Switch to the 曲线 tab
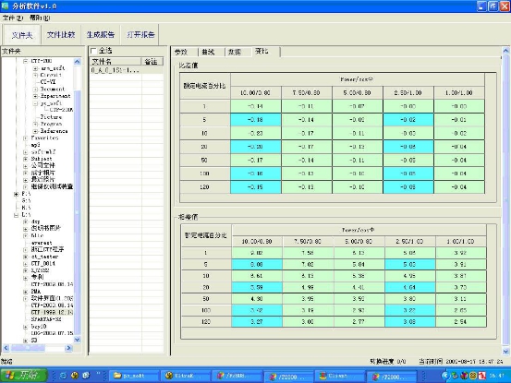 (208, 52)
